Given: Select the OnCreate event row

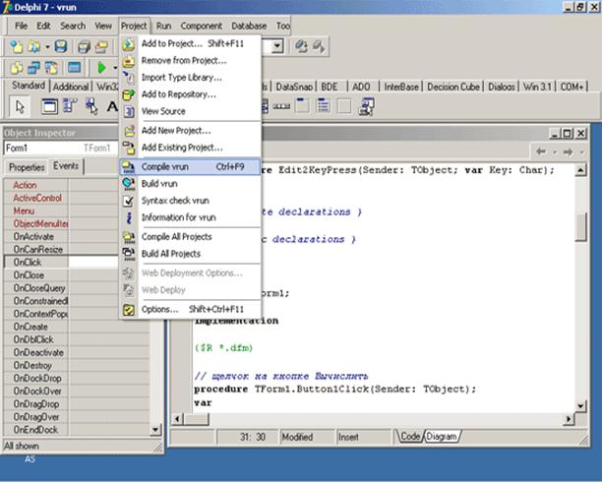Looking at the screenshot, I should pos(76,327).
